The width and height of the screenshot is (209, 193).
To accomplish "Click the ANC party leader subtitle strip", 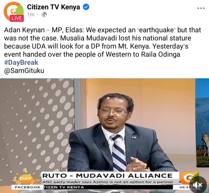I will coord(108,182).
